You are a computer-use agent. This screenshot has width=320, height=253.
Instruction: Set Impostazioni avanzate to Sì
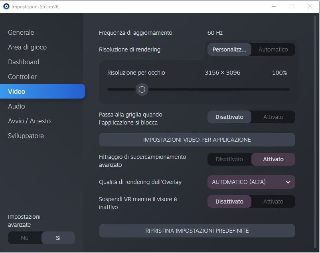pos(58,238)
